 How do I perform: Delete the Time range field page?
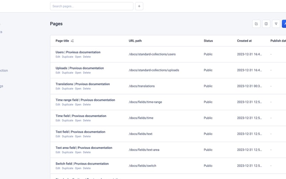[x=87, y=105]
